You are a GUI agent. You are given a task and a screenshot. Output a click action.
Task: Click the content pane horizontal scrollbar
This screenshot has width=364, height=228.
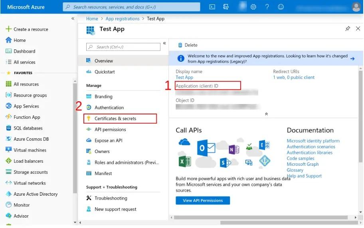click(261, 217)
